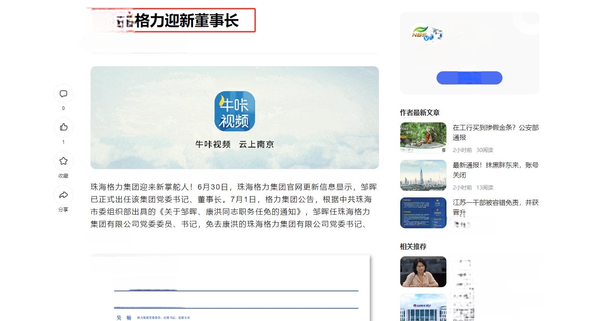The width and height of the screenshot is (601, 321).
Task: Click the city skyline thumbnail
Action: point(423,175)
